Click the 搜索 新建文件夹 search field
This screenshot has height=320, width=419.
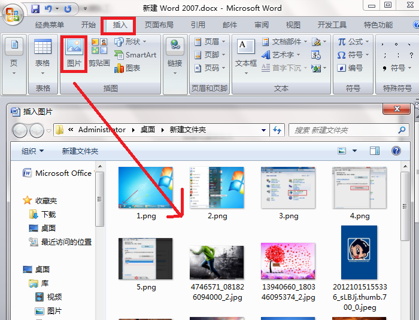(349, 130)
